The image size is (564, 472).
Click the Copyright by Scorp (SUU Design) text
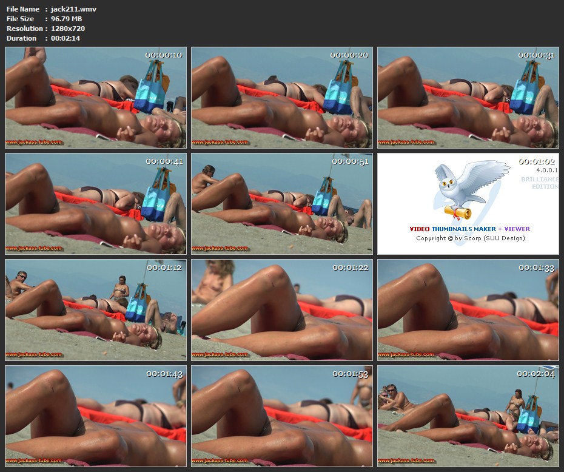click(470, 238)
